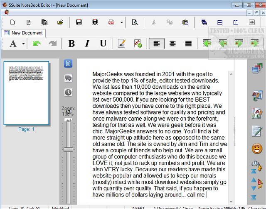Viewport: 266px width, 209px height.
Task: Click the single text page icon in top toolbar
Action: coord(29,22)
